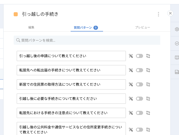
Task: Click the 引っ越しの手続き title text
Action: point(40,14)
